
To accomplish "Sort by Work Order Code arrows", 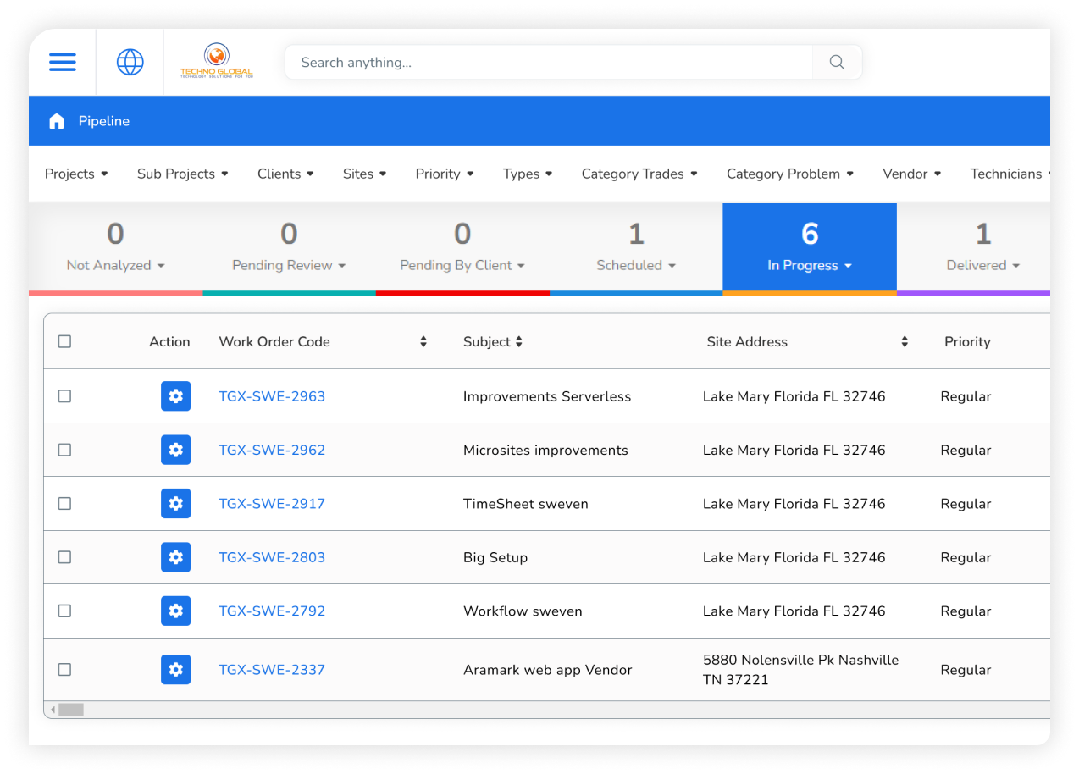I will click(x=423, y=341).
